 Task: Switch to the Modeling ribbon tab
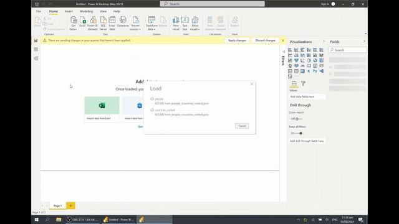click(86, 11)
